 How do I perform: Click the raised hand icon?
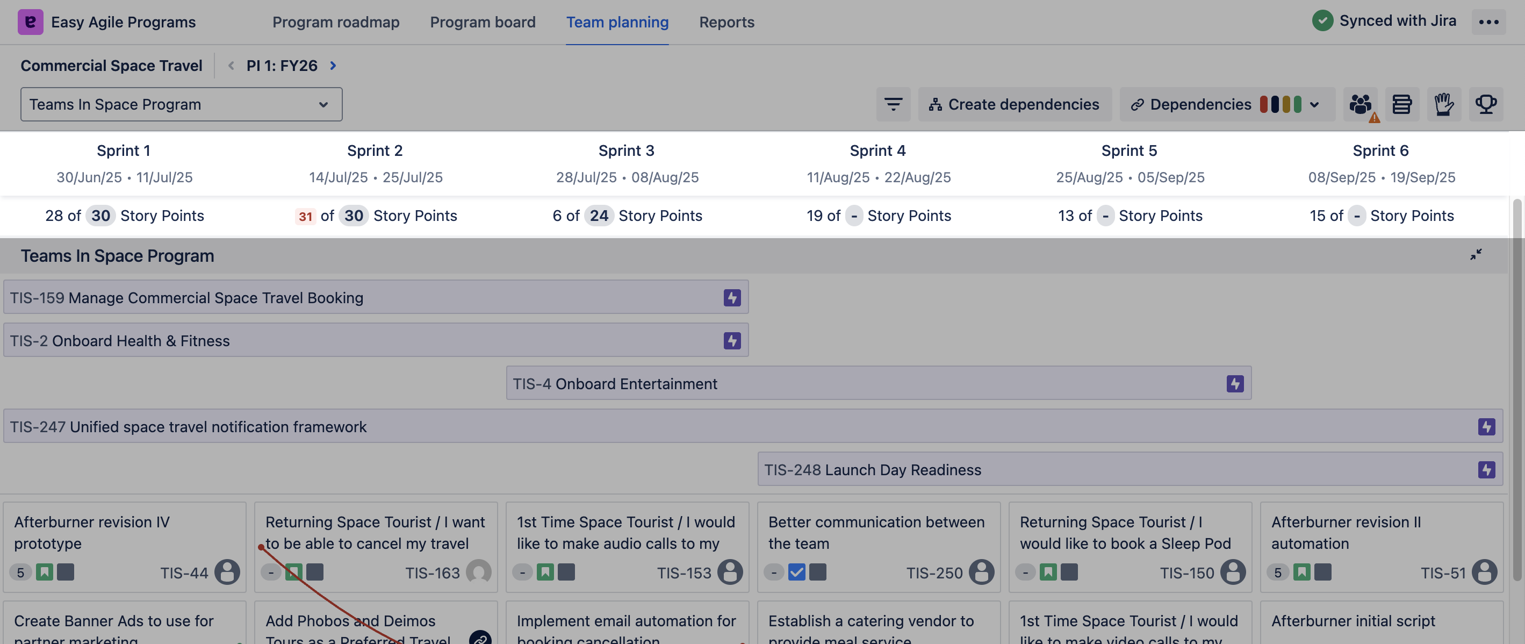click(1443, 104)
